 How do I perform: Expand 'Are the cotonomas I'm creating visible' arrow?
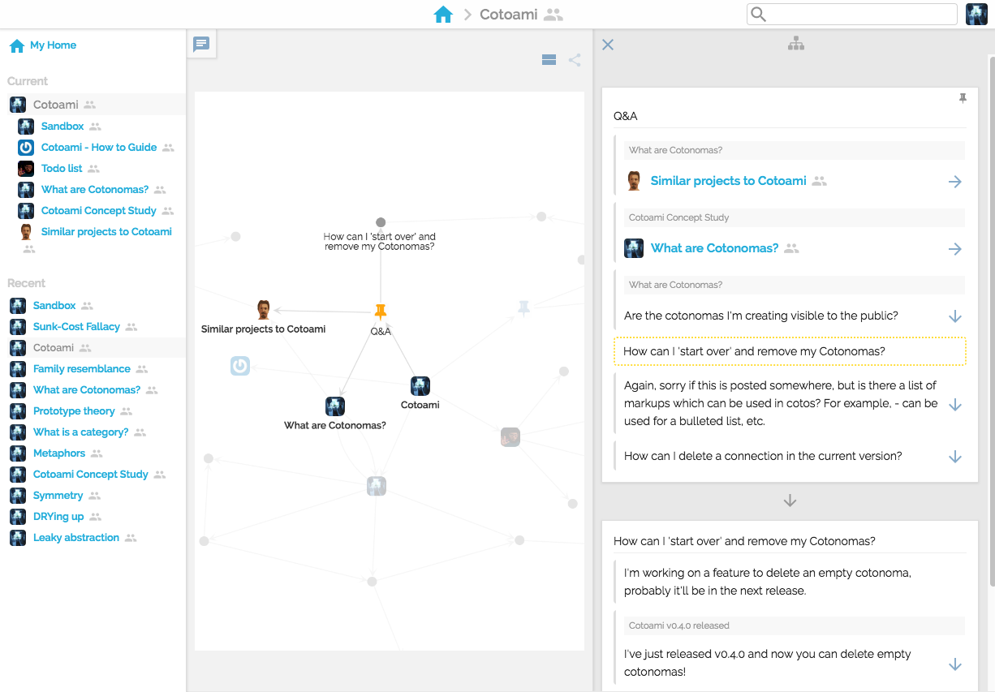[955, 316]
